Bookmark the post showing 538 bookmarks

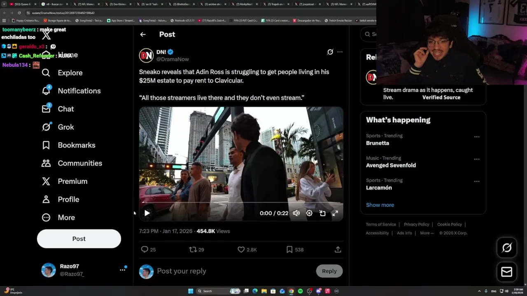(295, 250)
